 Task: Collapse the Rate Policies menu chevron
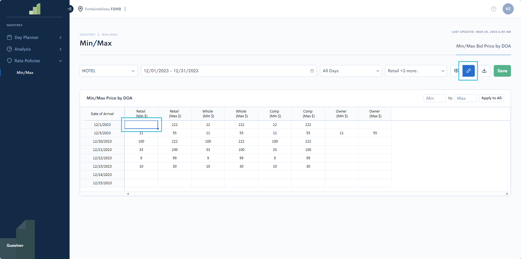60,61
